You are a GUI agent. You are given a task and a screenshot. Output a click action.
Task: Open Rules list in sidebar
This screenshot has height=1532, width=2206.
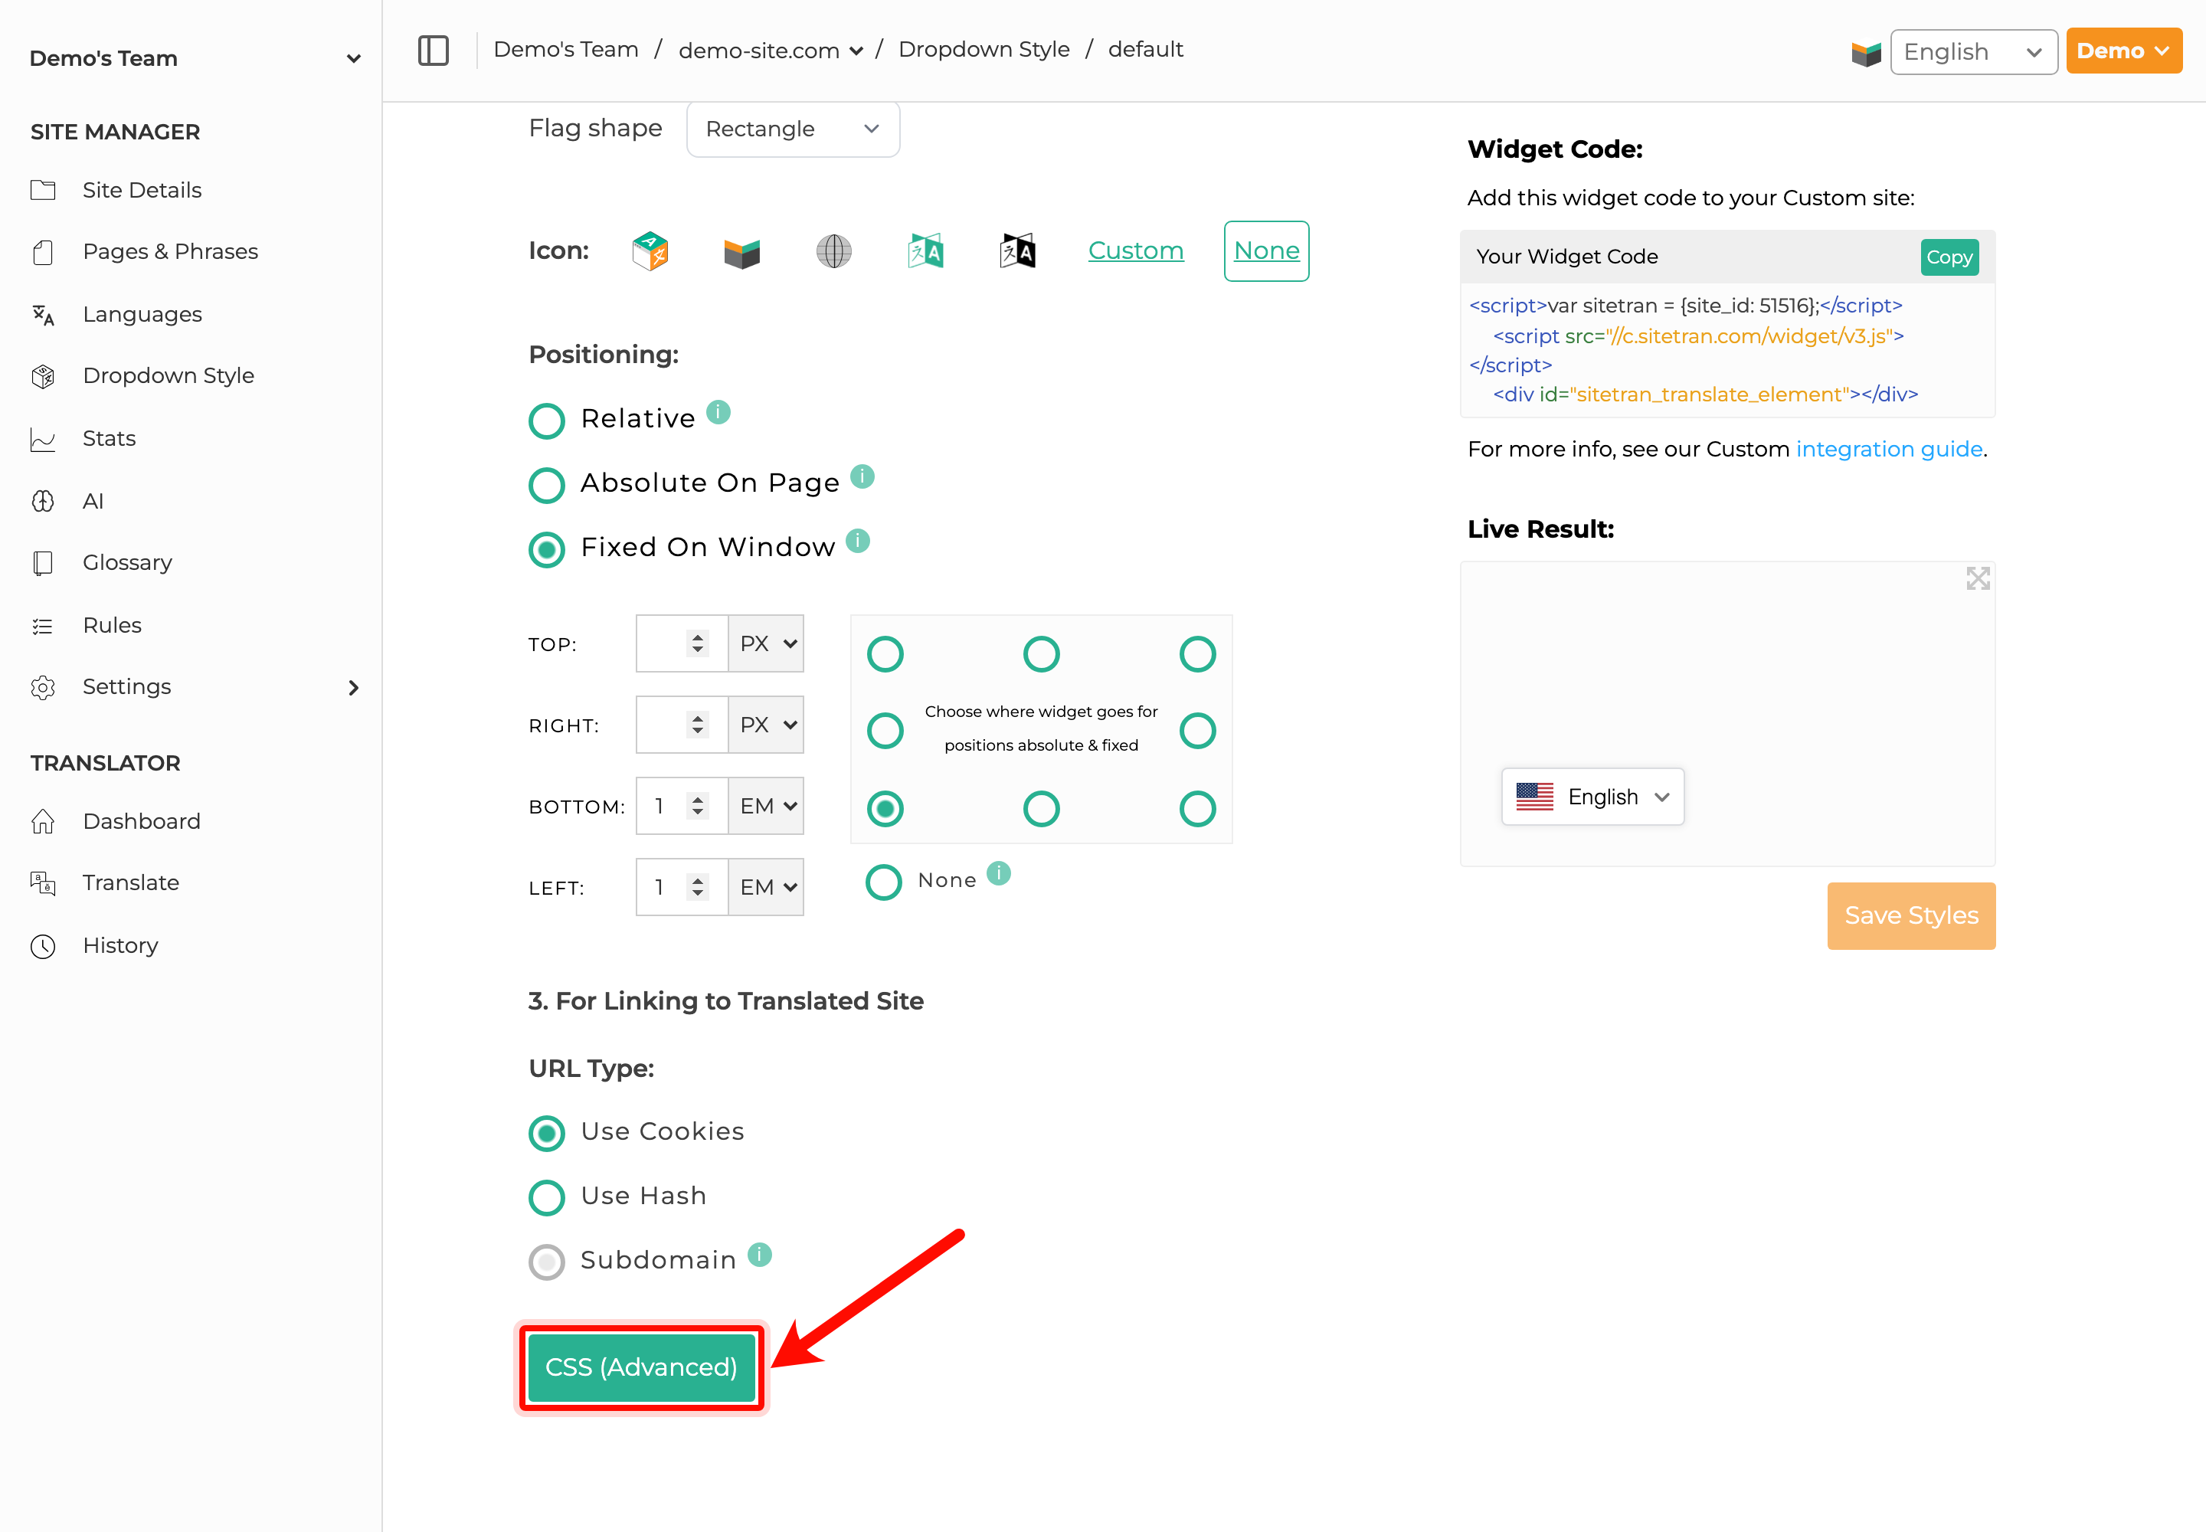point(111,625)
